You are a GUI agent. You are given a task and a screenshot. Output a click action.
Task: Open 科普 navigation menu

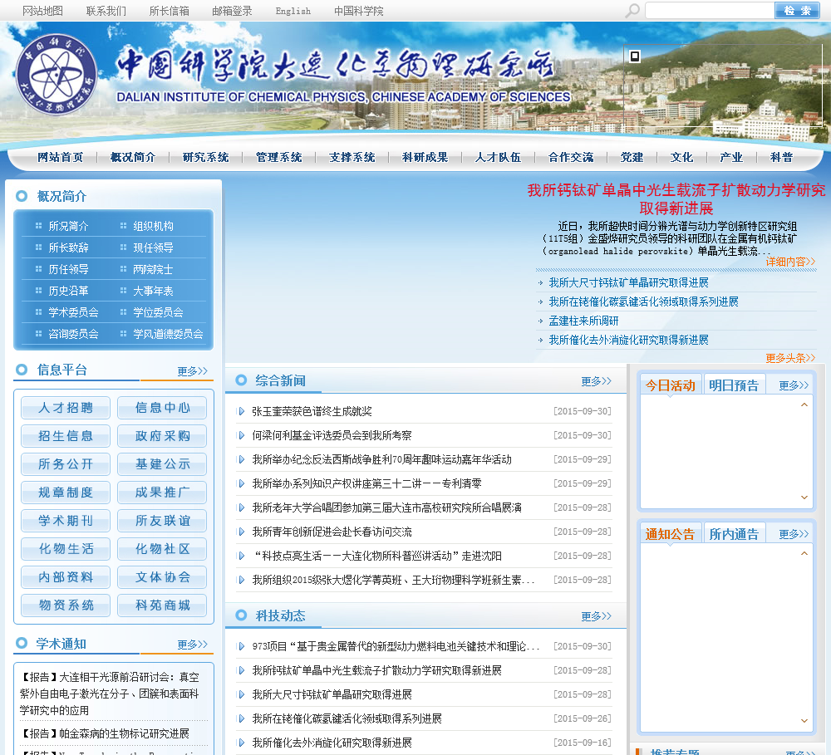tap(781, 157)
